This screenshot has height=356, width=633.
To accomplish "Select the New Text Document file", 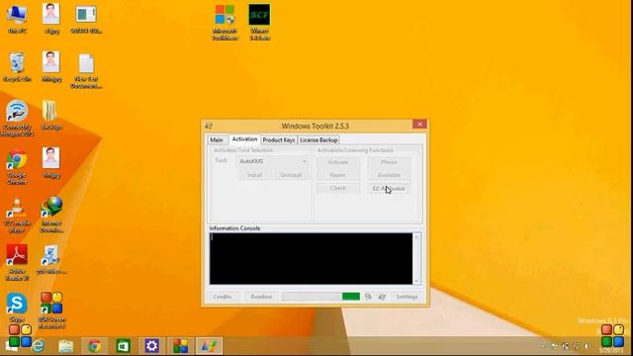I will click(86, 71).
